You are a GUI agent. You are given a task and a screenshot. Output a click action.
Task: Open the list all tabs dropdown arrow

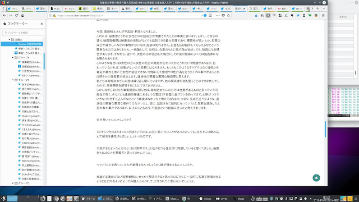[324, 8]
